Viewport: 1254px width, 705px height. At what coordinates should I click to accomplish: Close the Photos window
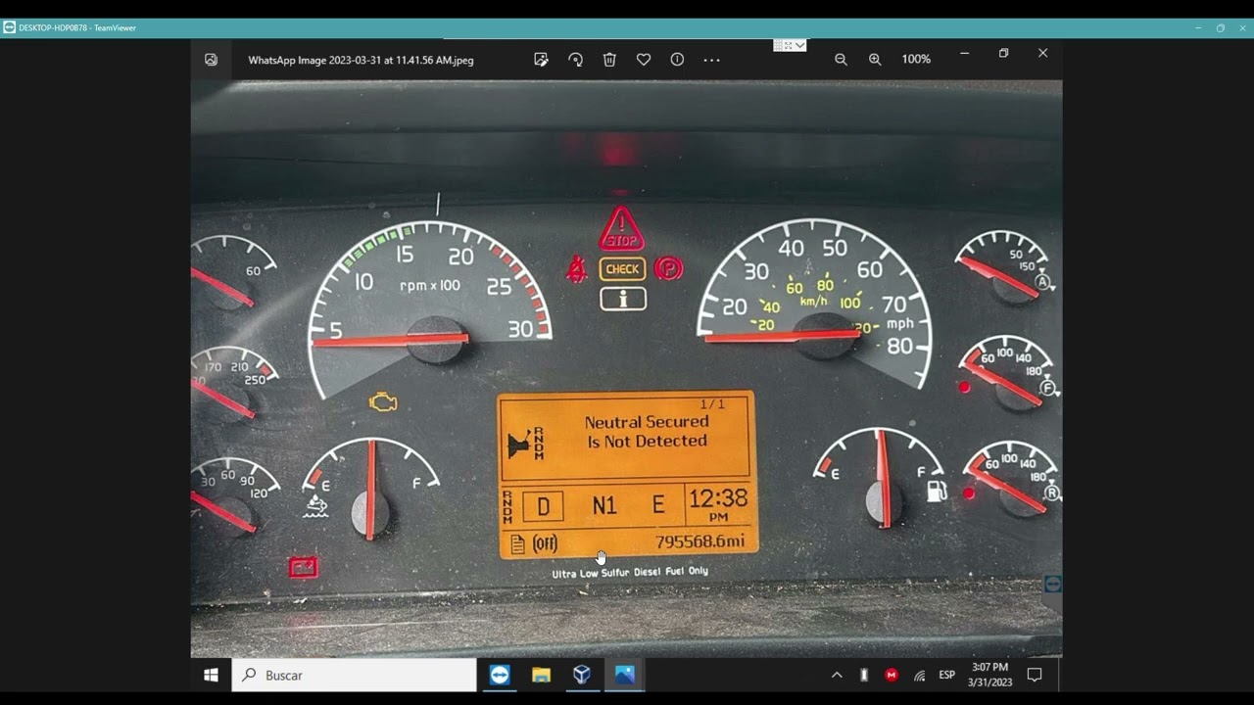pos(1042,53)
